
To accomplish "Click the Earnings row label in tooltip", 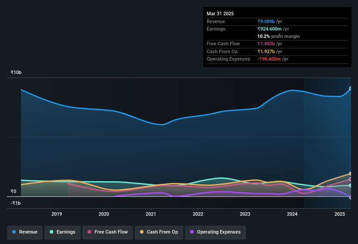I will [x=216, y=29].
